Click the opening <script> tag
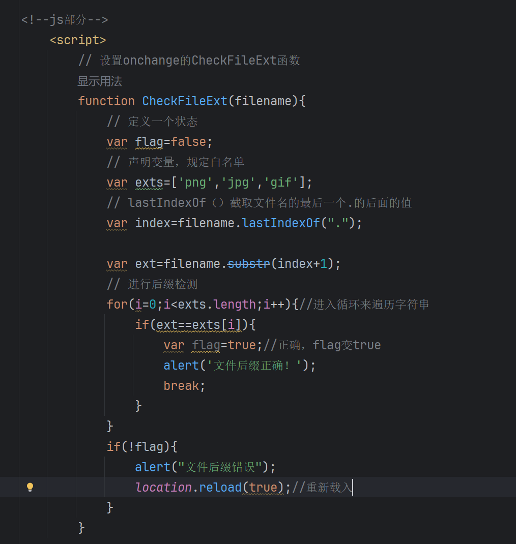 (78, 40)
